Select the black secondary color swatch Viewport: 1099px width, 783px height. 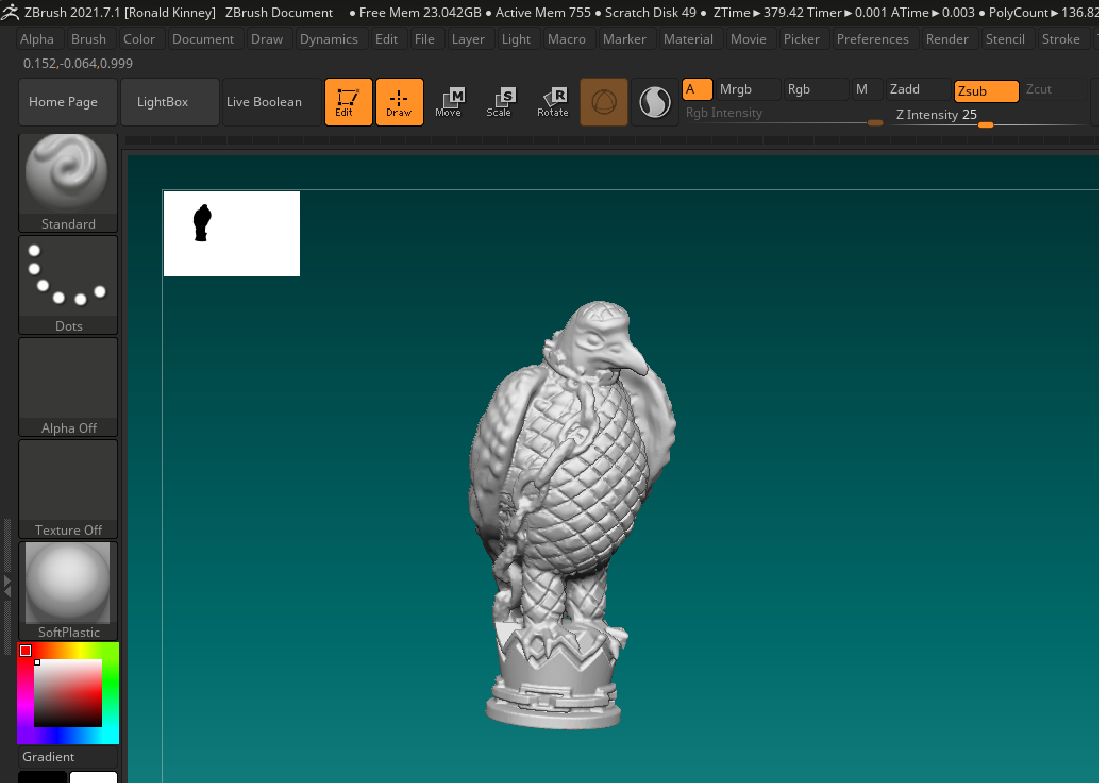tap(43, 777)
